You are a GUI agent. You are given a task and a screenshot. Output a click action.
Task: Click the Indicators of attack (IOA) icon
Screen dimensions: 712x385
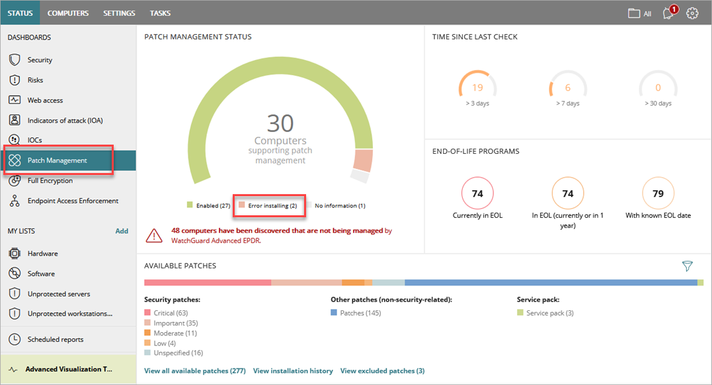pos(13,120)
